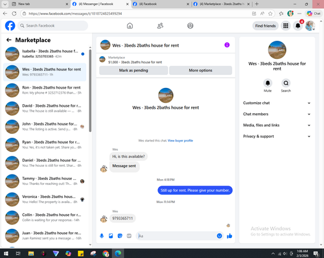Choose a GIF icon
The image size is (324, 258).
pos(129,236)
